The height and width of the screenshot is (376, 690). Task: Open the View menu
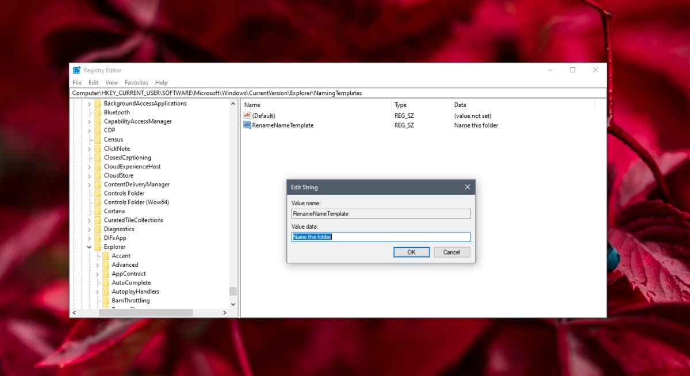111,82
